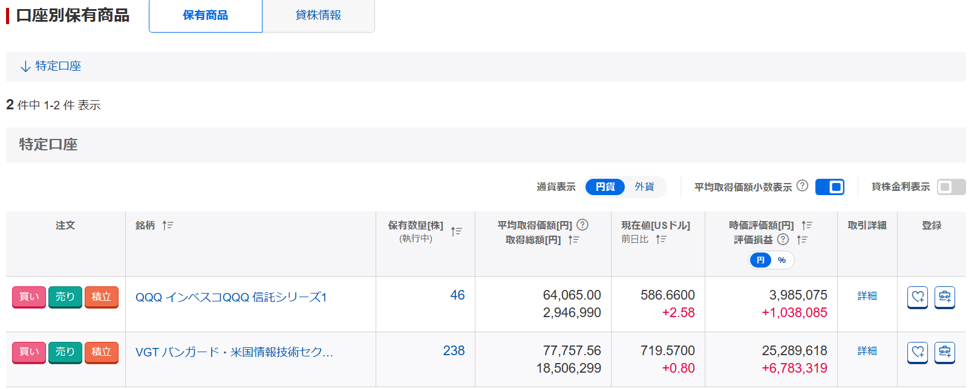Viewport: 972px width, 389px height.
Task: Switch 評価損益 display to percent
Action: coord(781,260)
